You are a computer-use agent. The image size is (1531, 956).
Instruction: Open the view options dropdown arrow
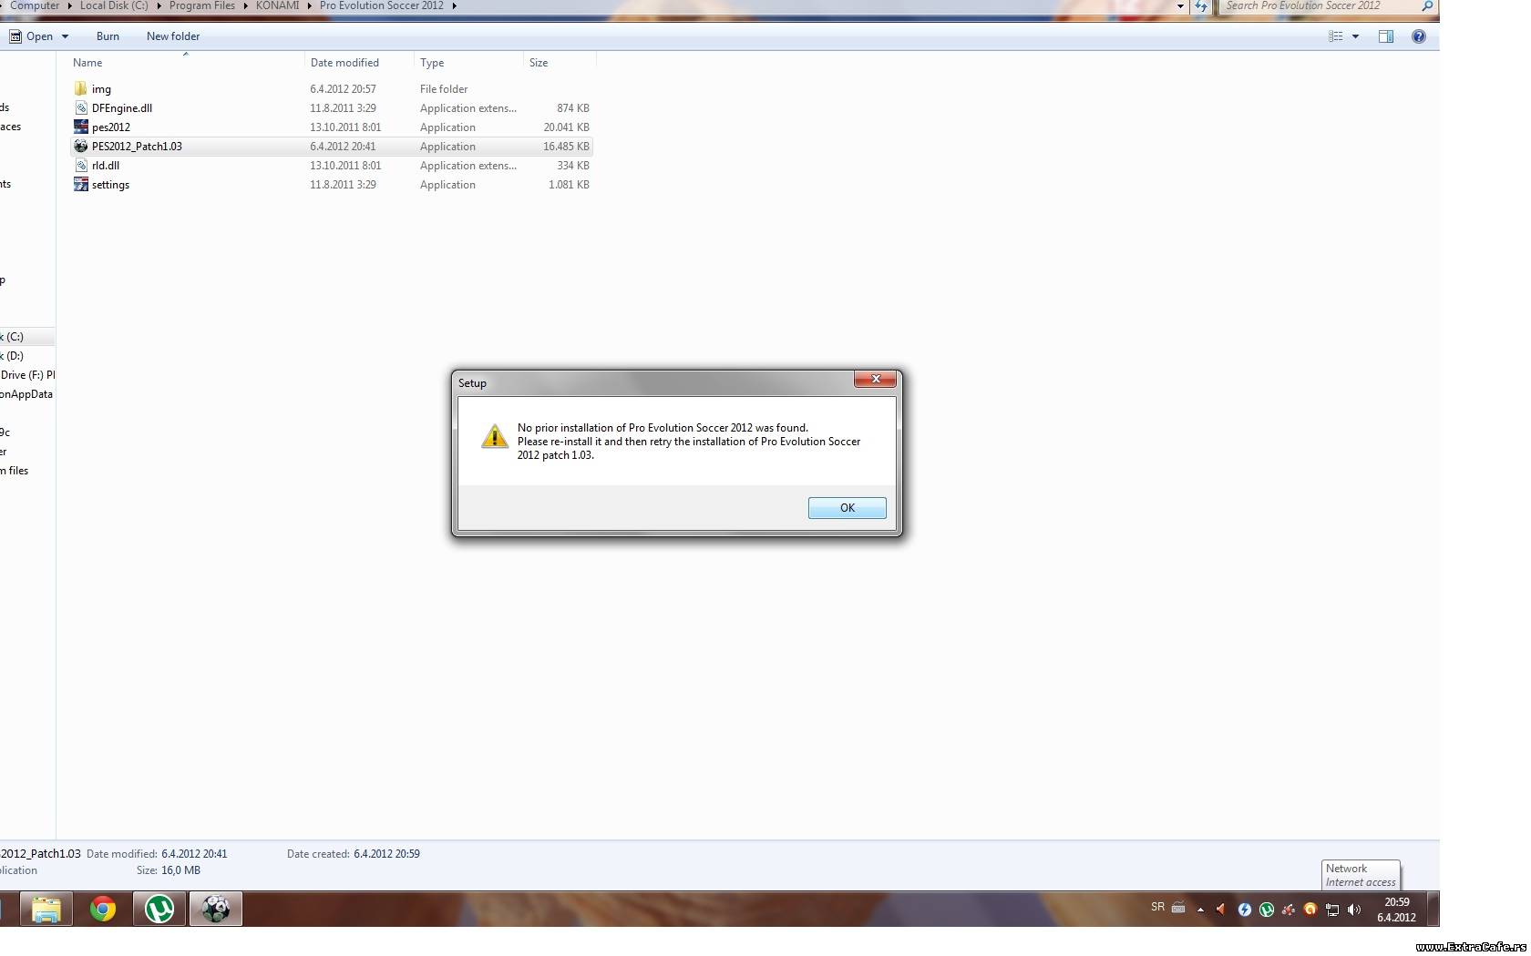pyautogui.click(x=1355, y=36)
